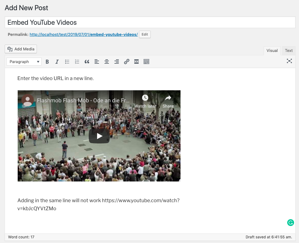
Task: Insert or edit a link
Action: pyautogui.click(x=127, y=62)
